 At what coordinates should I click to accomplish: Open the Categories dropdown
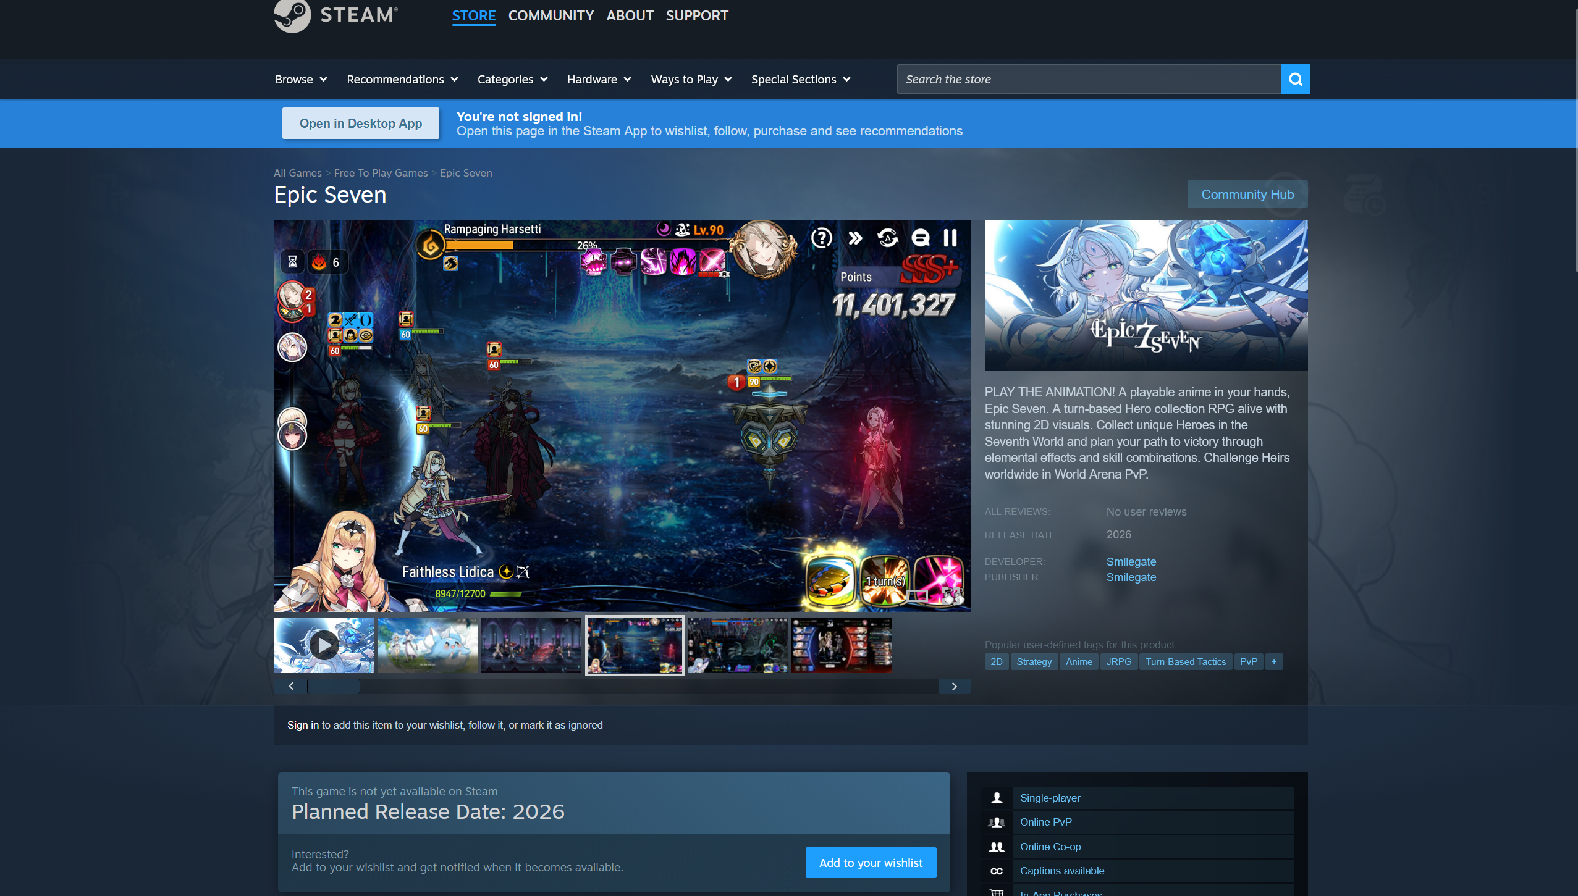[513, 79]
